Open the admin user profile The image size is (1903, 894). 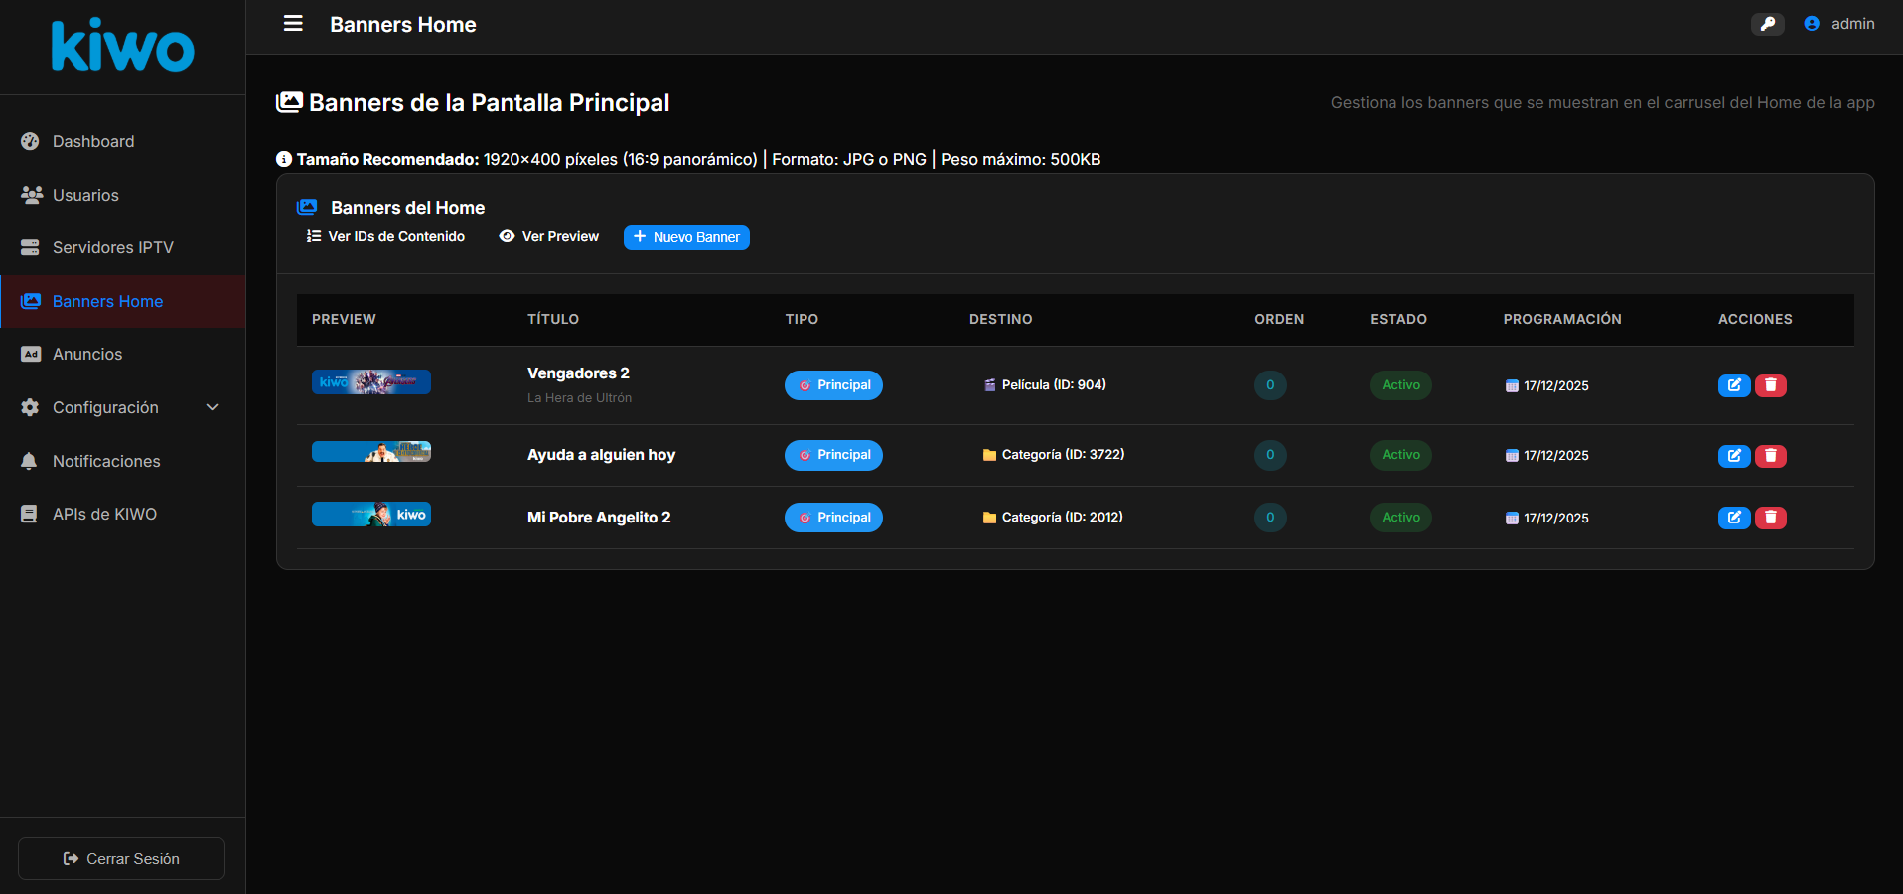coord(1839,24)
